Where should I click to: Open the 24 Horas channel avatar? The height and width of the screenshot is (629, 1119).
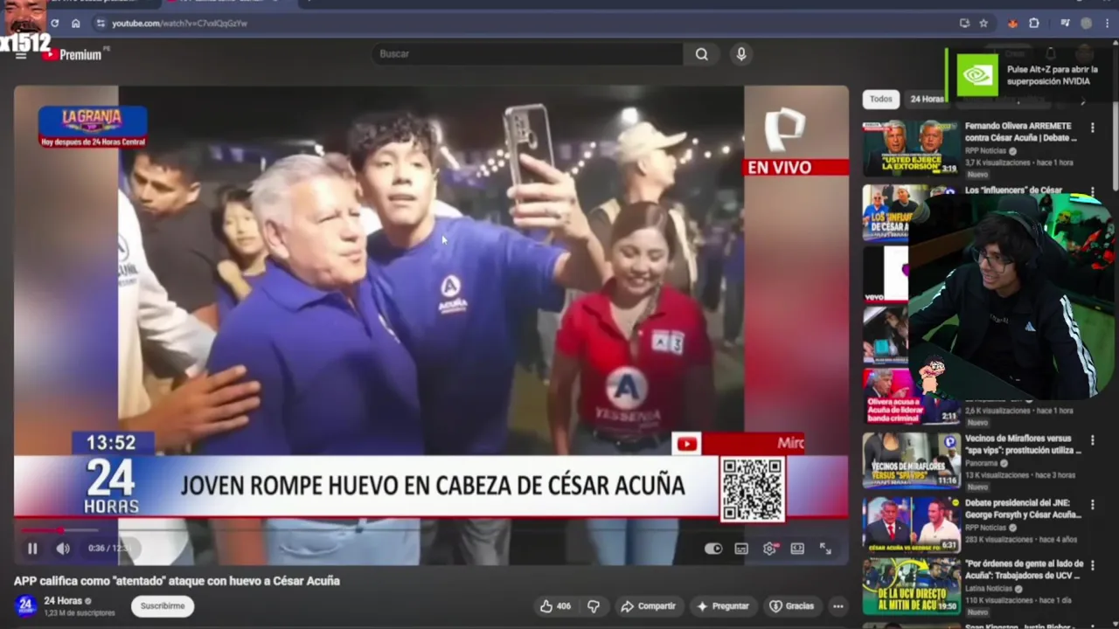coord(25,605)
